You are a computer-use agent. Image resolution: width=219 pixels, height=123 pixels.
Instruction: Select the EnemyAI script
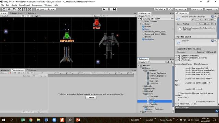click(x=154, y=96)
